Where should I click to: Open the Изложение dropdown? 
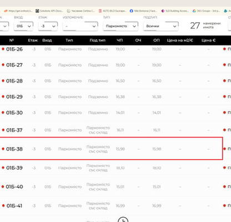pyautogui.click(x=80, y=26)
